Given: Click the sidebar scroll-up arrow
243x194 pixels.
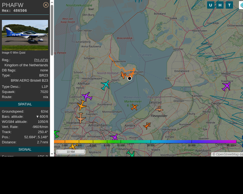Looking at the screenshot, I should tap(52, 2).
